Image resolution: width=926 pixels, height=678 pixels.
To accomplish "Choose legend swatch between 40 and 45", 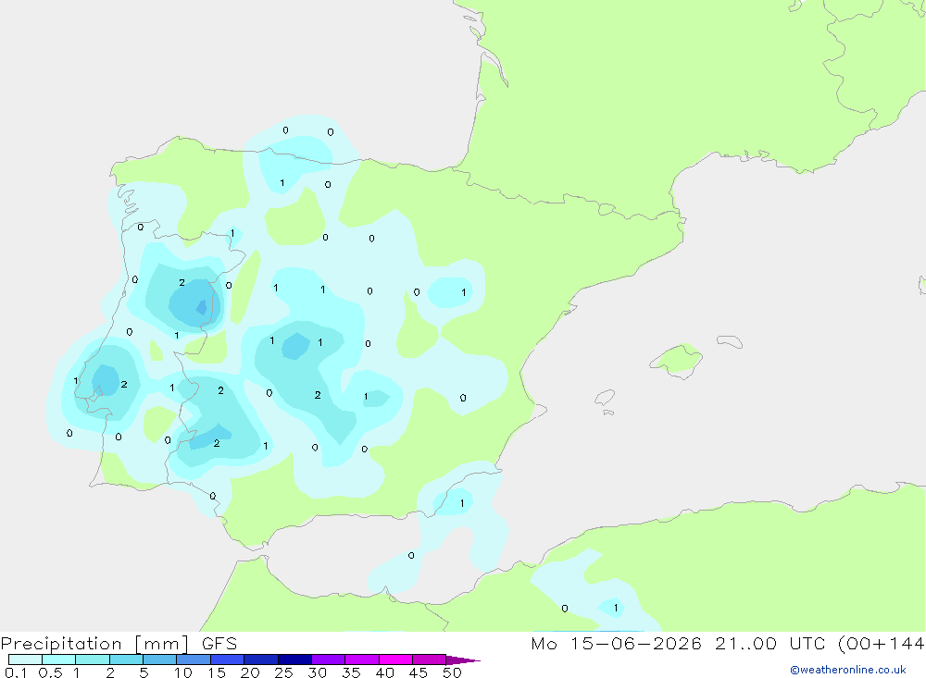I will 395,660.
